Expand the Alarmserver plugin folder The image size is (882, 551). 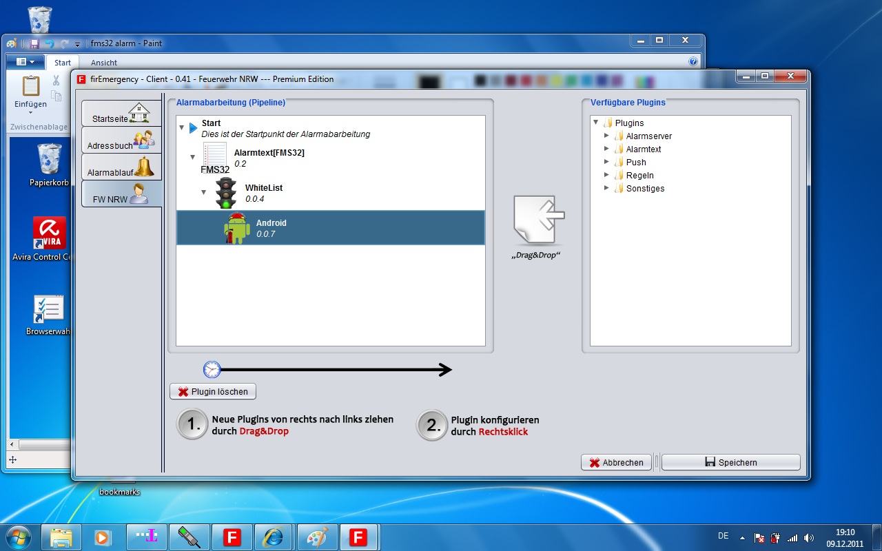click(606, 136)
